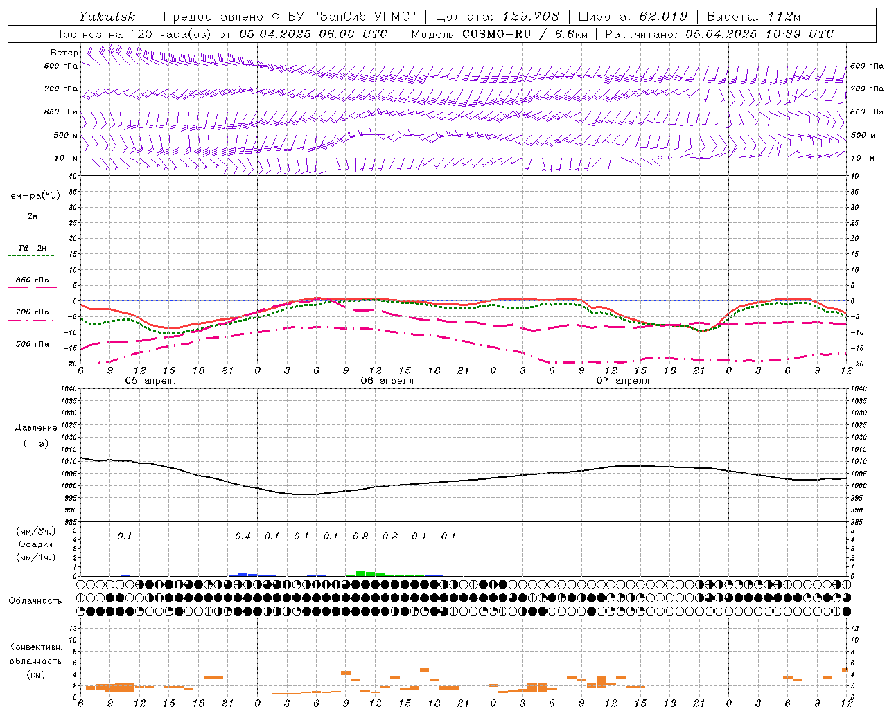The image size is (887, 709).
Task: Click the "07 апреля" date label
Action: (622, 381)
